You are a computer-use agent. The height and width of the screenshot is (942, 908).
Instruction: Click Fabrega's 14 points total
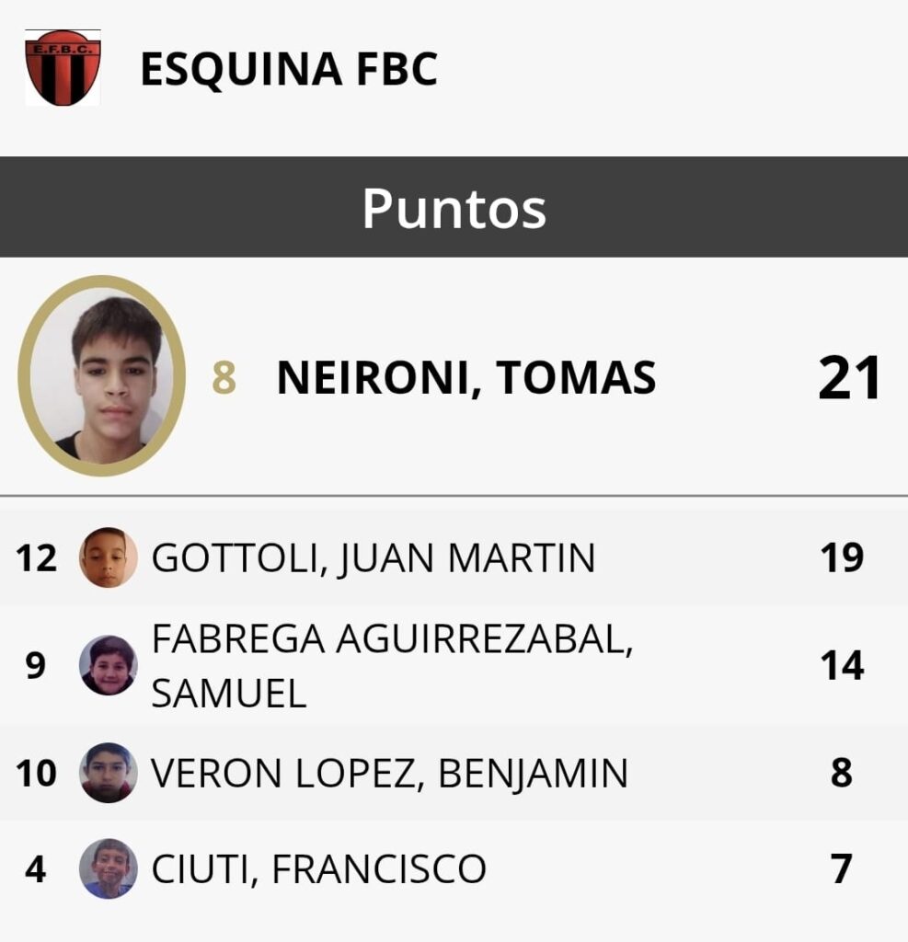tap(842, 665)
